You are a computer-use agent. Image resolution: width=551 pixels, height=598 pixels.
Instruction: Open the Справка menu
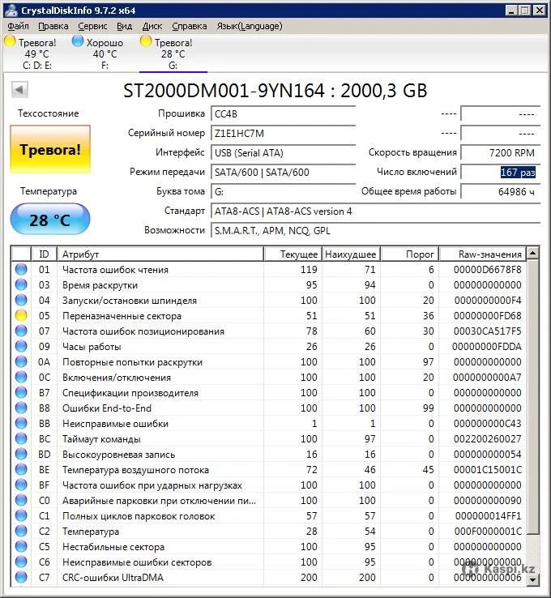click(189, 26)
